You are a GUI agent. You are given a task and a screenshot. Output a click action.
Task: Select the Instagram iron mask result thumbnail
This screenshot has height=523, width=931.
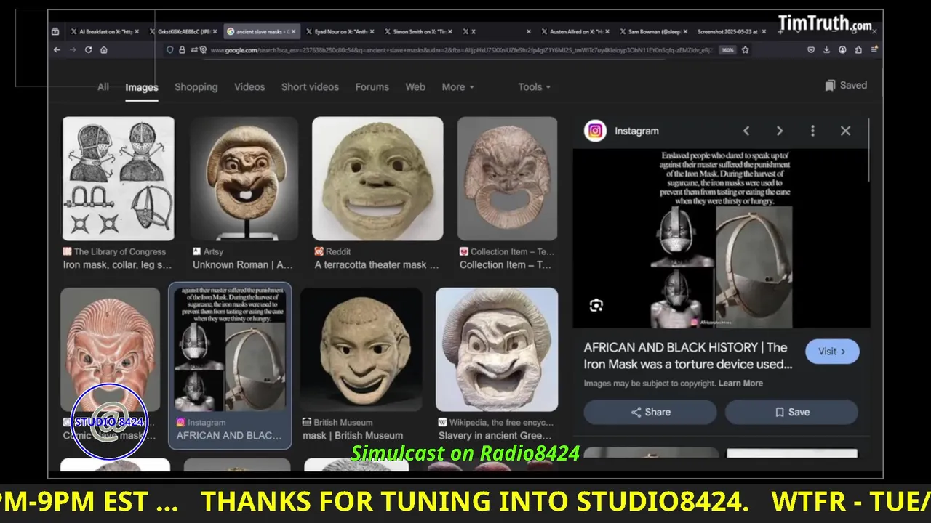[x=230, y=349]
